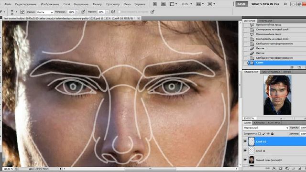Open the zoom level 111% dropdown
The height and width of the screenshot is (172, 306).
187,4
